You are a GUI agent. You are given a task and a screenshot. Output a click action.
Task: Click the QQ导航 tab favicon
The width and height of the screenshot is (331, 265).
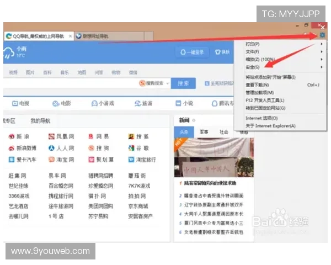pos(9,36)
